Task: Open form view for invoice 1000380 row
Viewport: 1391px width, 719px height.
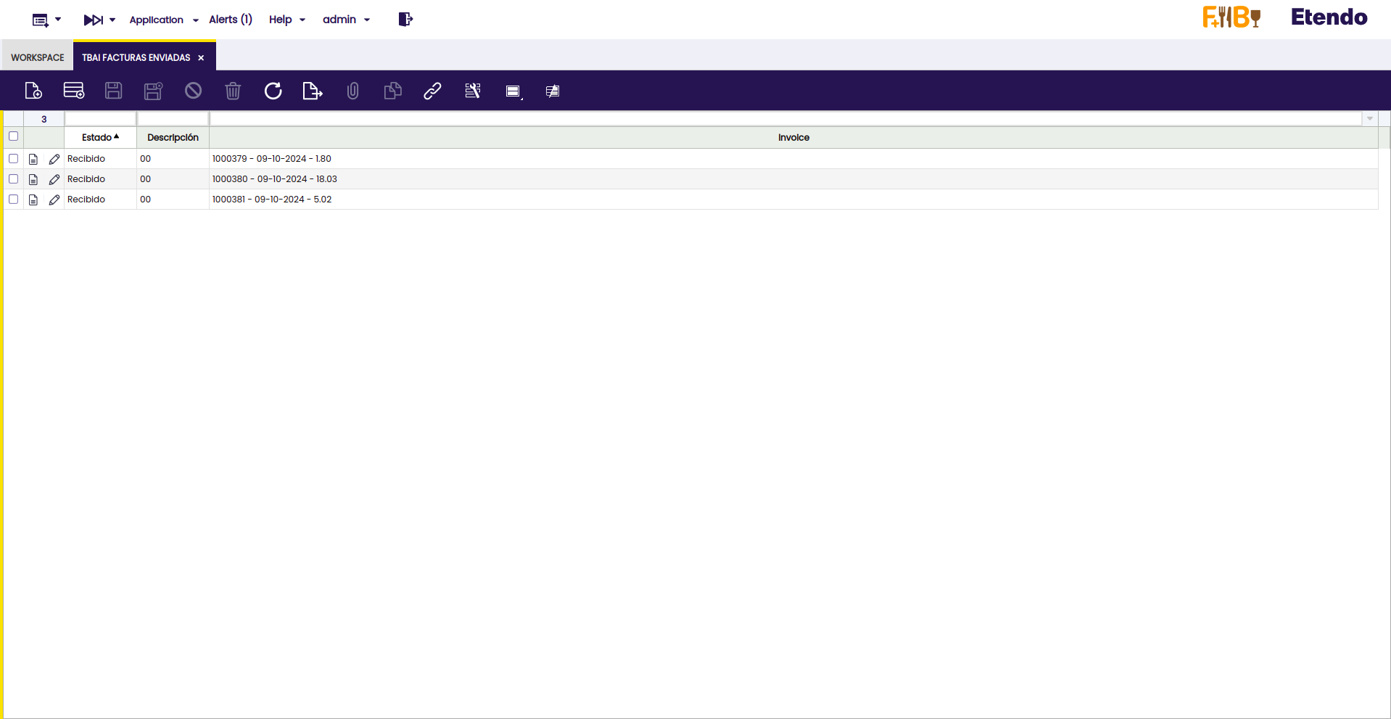Action: point(33,179)
